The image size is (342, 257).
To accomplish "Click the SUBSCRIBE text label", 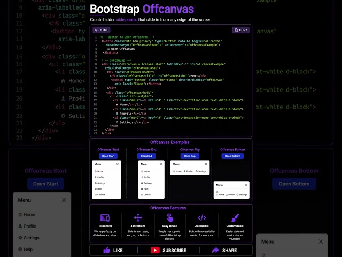I will (174, 250).
